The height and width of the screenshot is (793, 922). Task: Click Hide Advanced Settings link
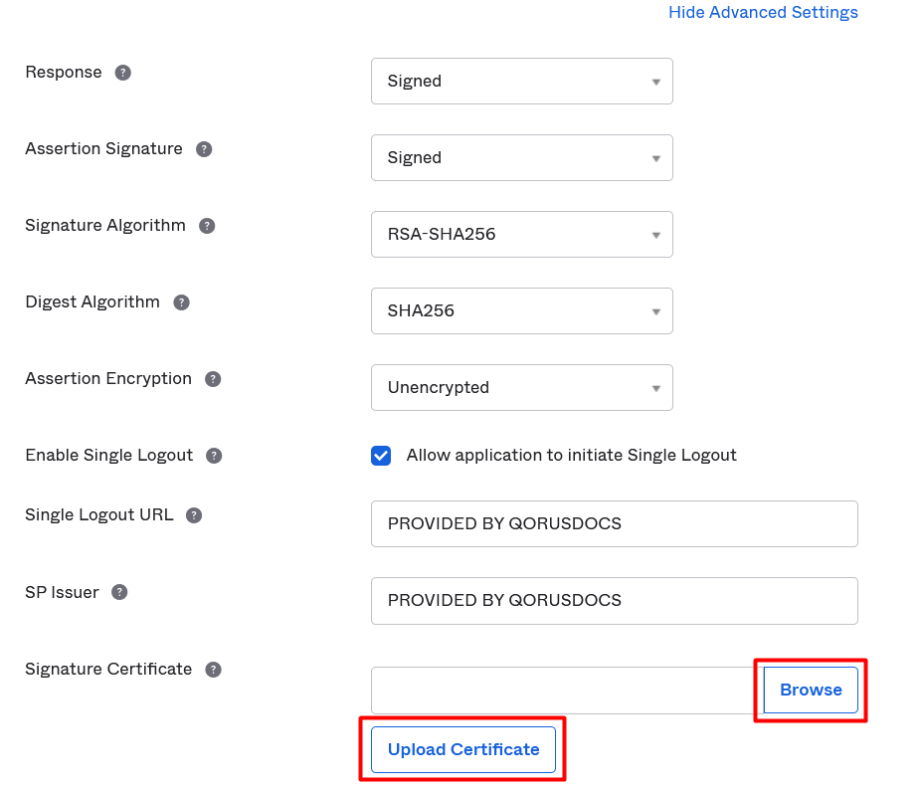pyautogui.click(x=763, y=13)
